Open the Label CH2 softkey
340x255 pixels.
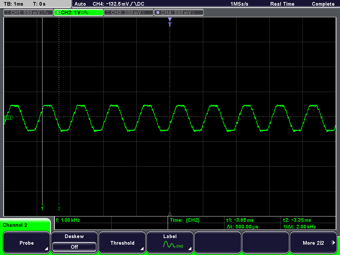coord(170,243)
